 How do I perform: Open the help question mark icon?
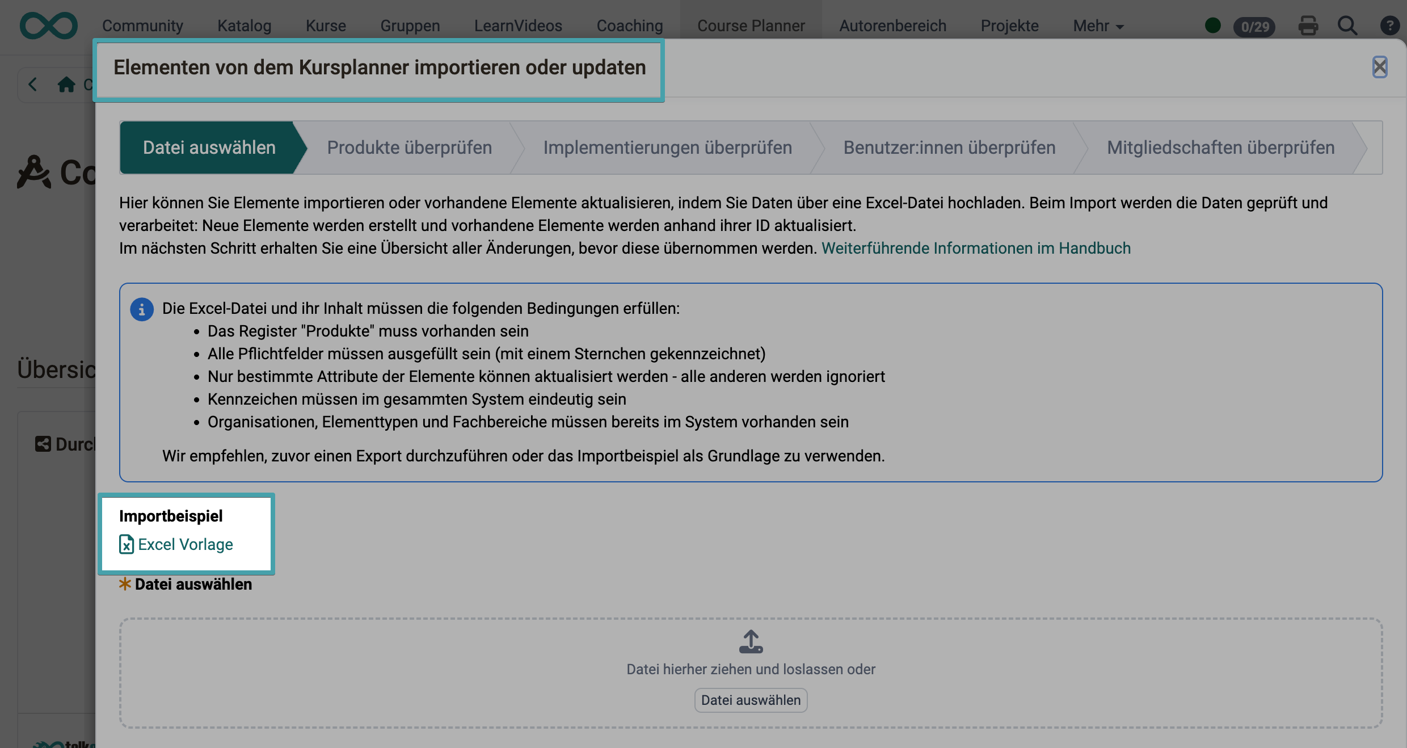pos(1389,26)
